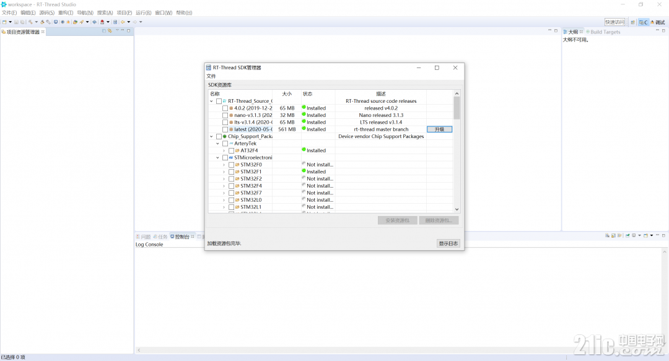669x361 pixels.
Task: Click the gear-like icon after blue chip icon
Action: coord(63,22)
